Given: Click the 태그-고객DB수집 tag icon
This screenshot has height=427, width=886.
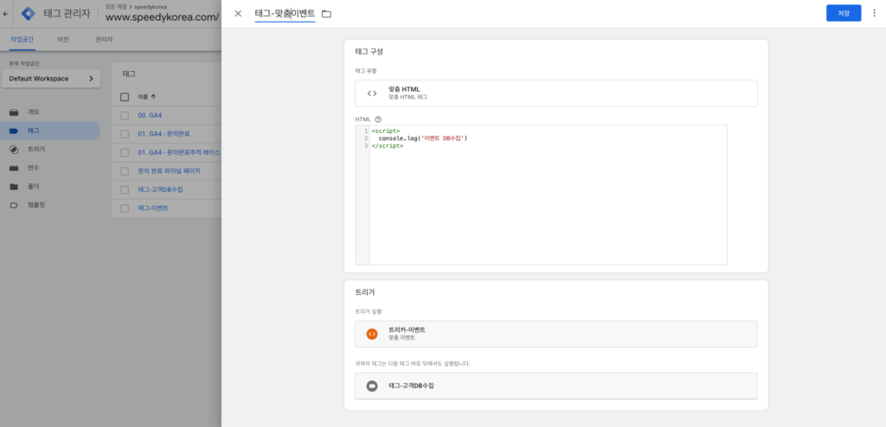Looking at the screenshot, I should click(372, 386).
